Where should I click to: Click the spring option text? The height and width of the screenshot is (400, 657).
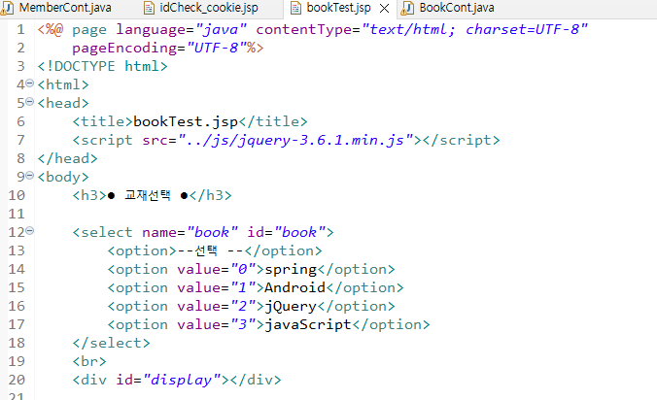coord(291,270)
